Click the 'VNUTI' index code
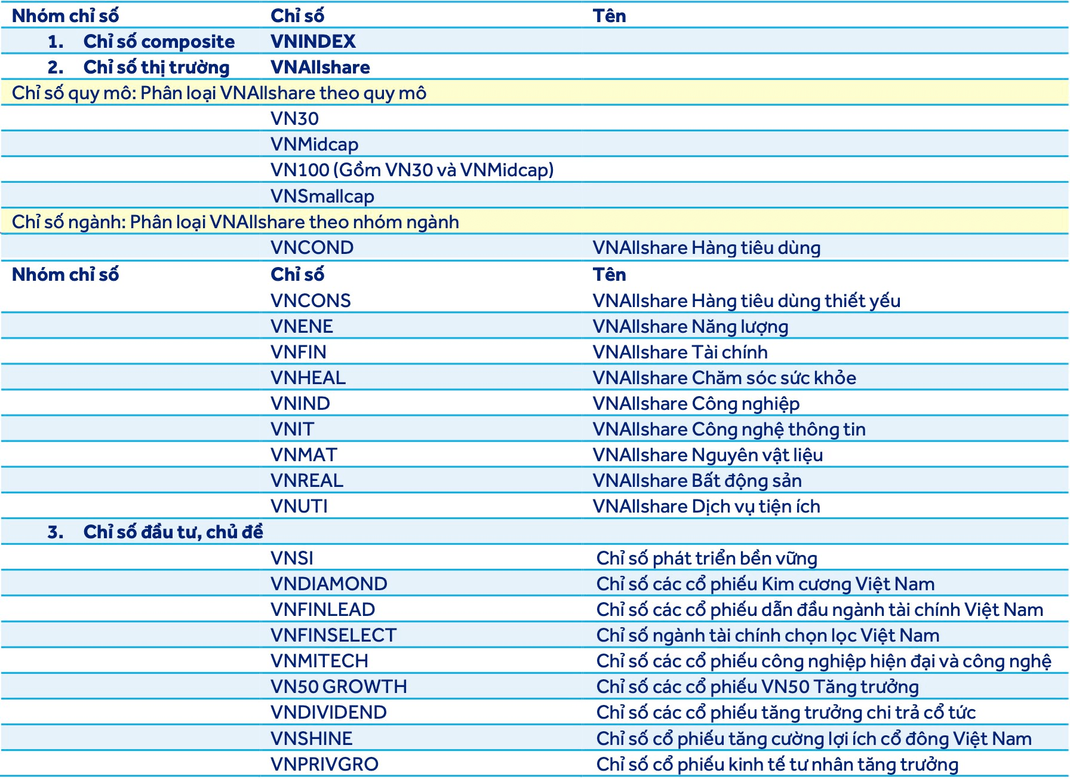The height and width of the screenshot is (779, 1070). [299, 506]
